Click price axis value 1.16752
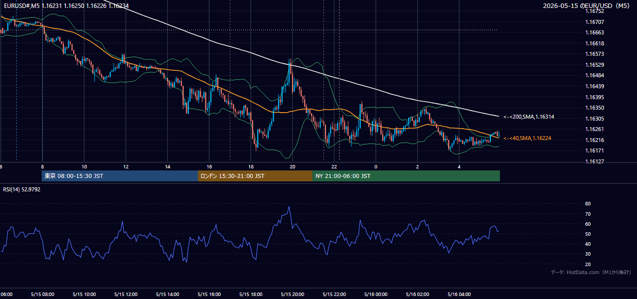The width and height of the screenshot is (637, 299). tap(594, 11)
